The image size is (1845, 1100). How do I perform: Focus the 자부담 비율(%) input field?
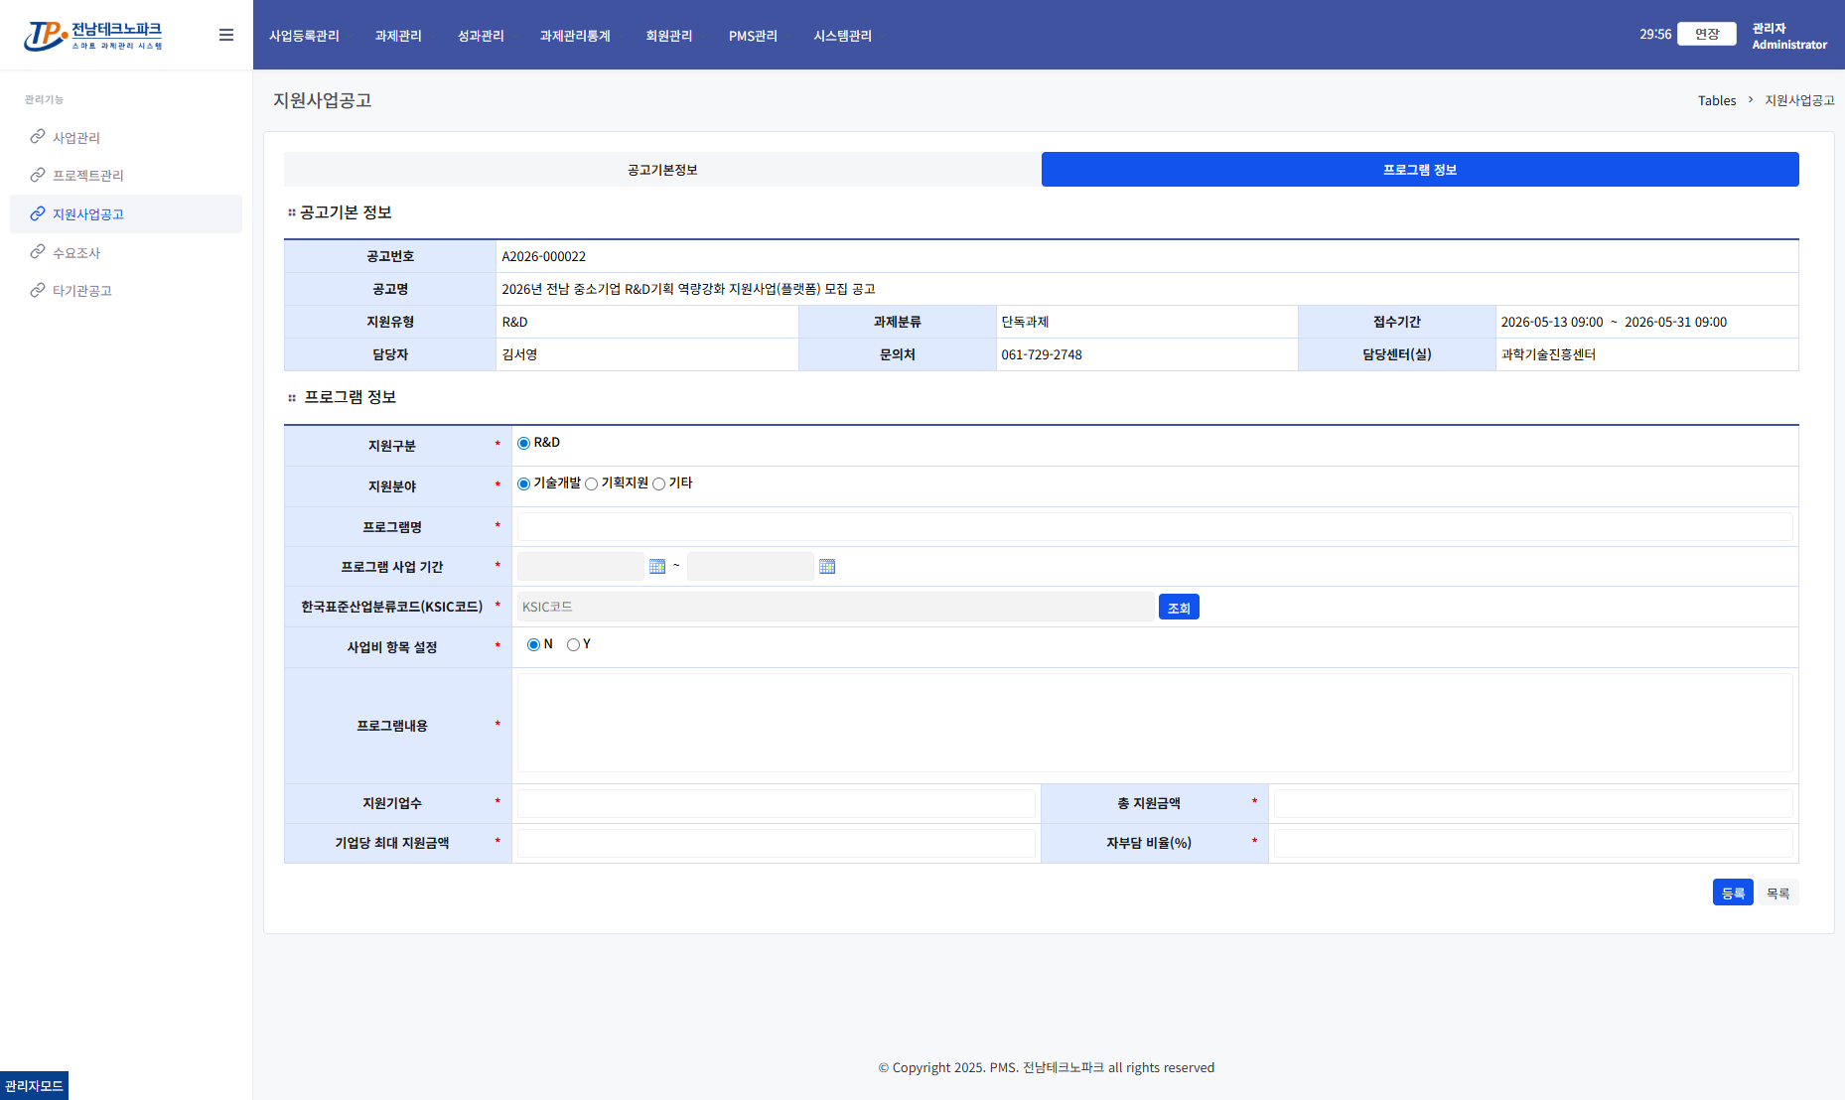point(1533,843)
